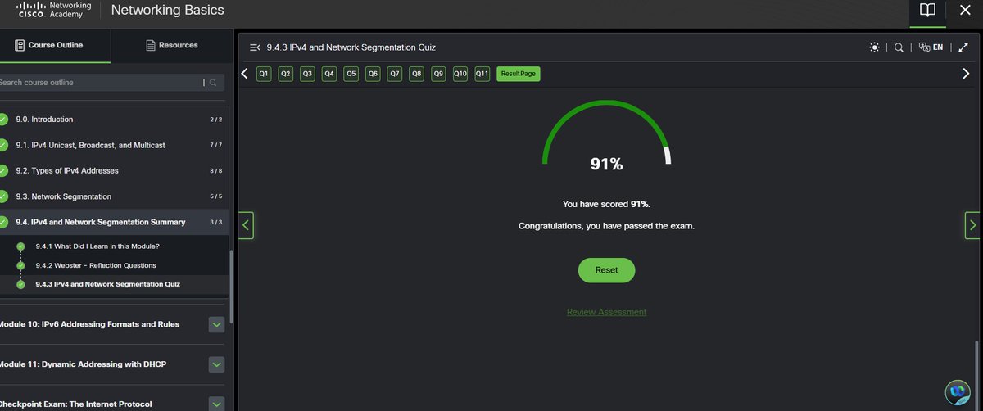Jump to question Q2
The height and width of the screenshot is (411, 983).
286,74
